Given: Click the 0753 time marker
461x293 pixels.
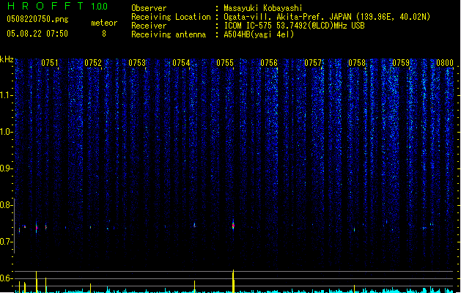Looking at the screenshot, I should pos(137,63).
